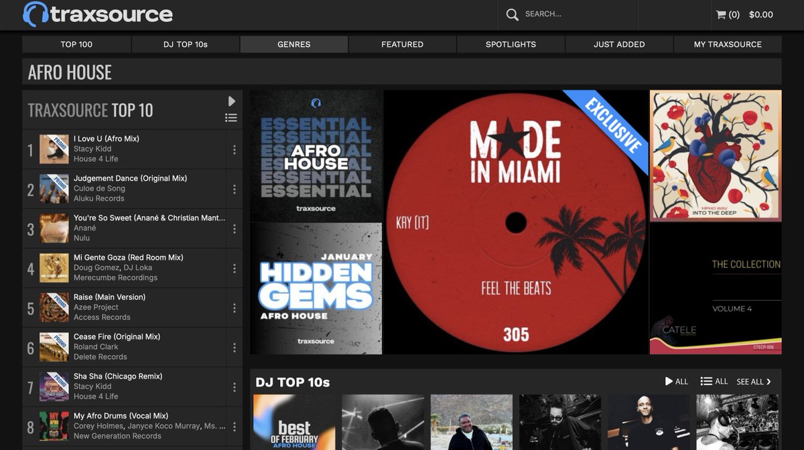Select the GENRES tab

click(x=294, y=44)
